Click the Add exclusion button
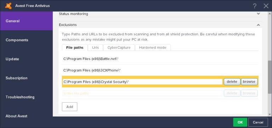 click(69, 106)
